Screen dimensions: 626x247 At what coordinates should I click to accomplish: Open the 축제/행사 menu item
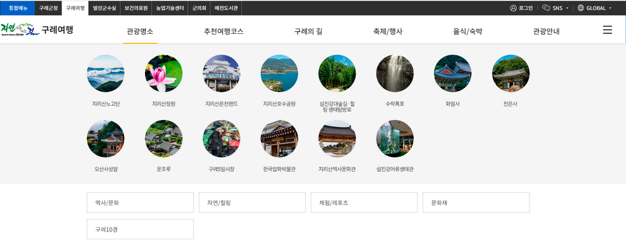pyautogui.click(x=387, y=31)
